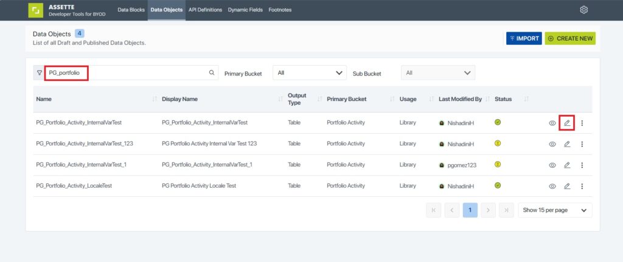Click display name PG Portfolio Activity Internal Var Test 123
The image size is (623, 262).
209,143
